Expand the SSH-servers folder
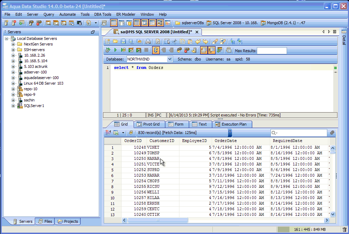This screenshot has height=234, width=349. 13,50
